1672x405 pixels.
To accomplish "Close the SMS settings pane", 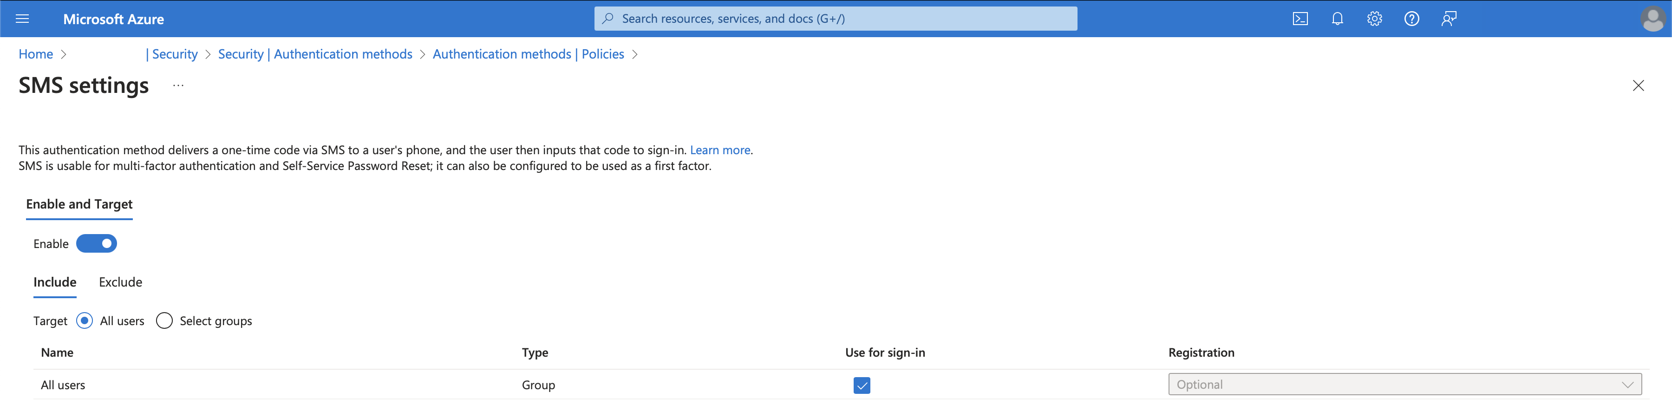I will 1638,85.
